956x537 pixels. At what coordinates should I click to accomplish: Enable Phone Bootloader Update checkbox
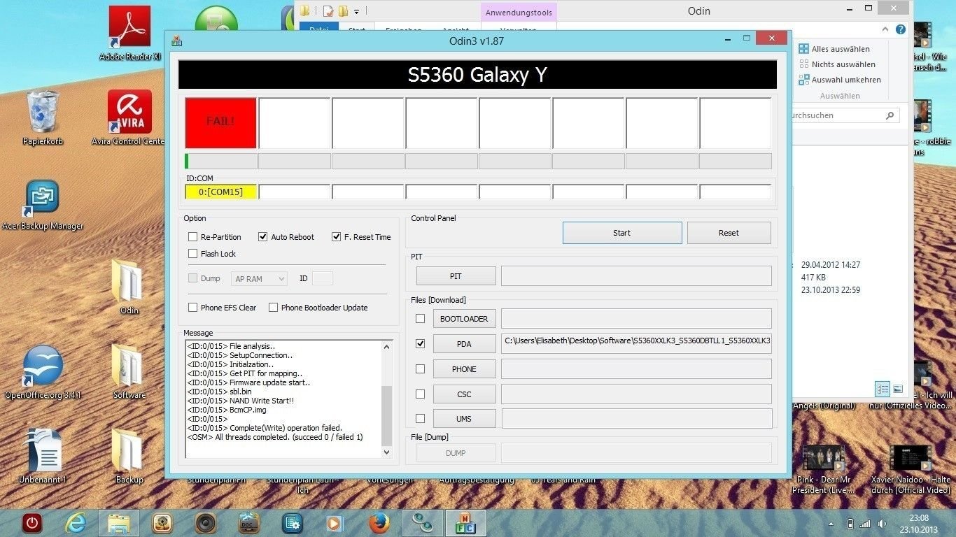click(274, 308)
